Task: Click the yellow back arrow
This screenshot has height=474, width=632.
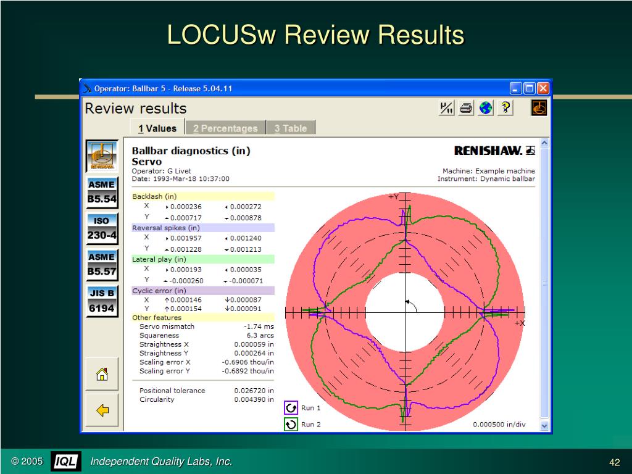Action: [102, 410]
